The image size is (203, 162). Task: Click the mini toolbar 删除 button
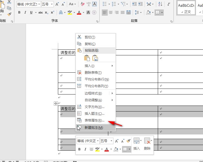tap(148, 144)
